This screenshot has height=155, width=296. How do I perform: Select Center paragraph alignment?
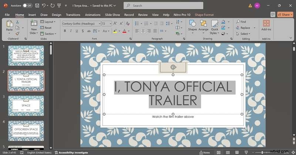143,31
